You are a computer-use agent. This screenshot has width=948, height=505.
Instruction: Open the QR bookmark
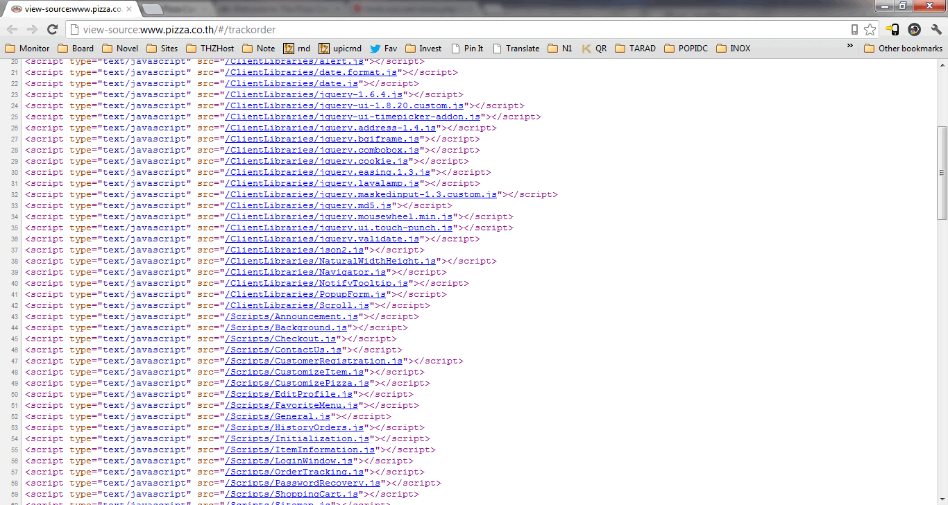pos(594,49)
